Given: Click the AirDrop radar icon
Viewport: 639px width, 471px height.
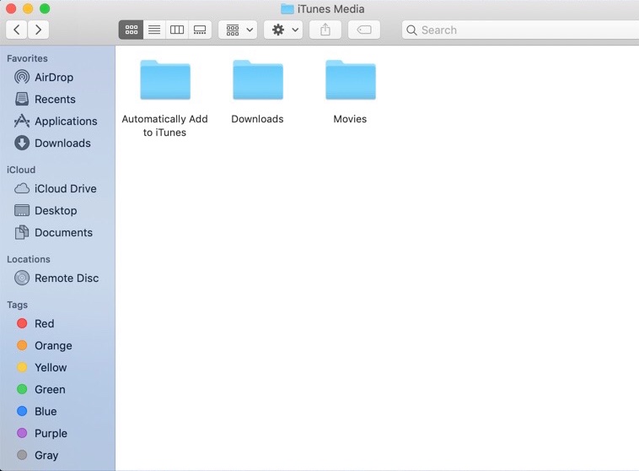Looking at the screenshot, I should click(22, 77).
